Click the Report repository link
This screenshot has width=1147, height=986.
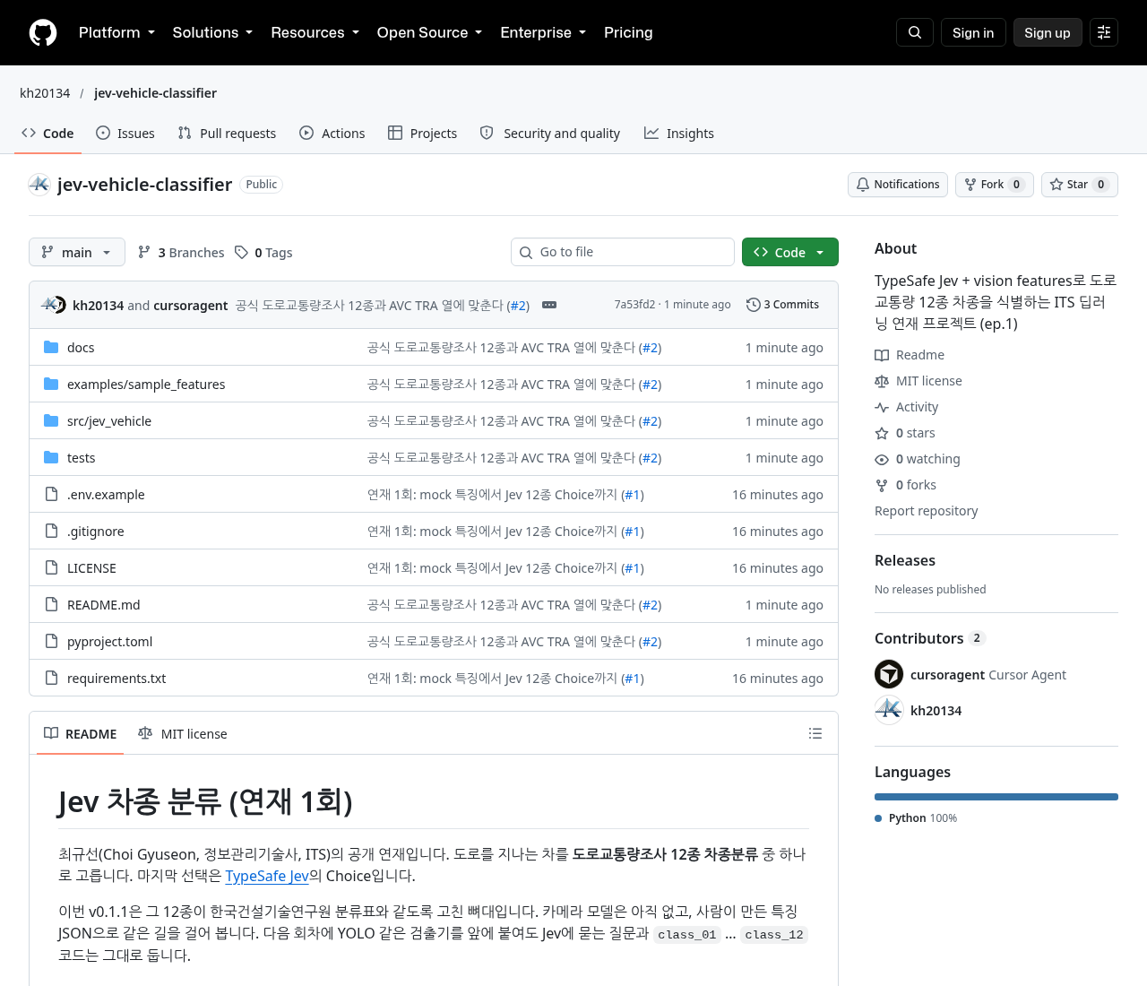pos(926,510)
